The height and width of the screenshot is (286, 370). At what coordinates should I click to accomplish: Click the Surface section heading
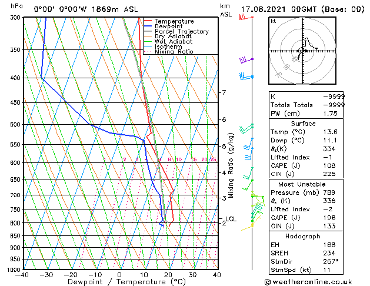(303, 124)
